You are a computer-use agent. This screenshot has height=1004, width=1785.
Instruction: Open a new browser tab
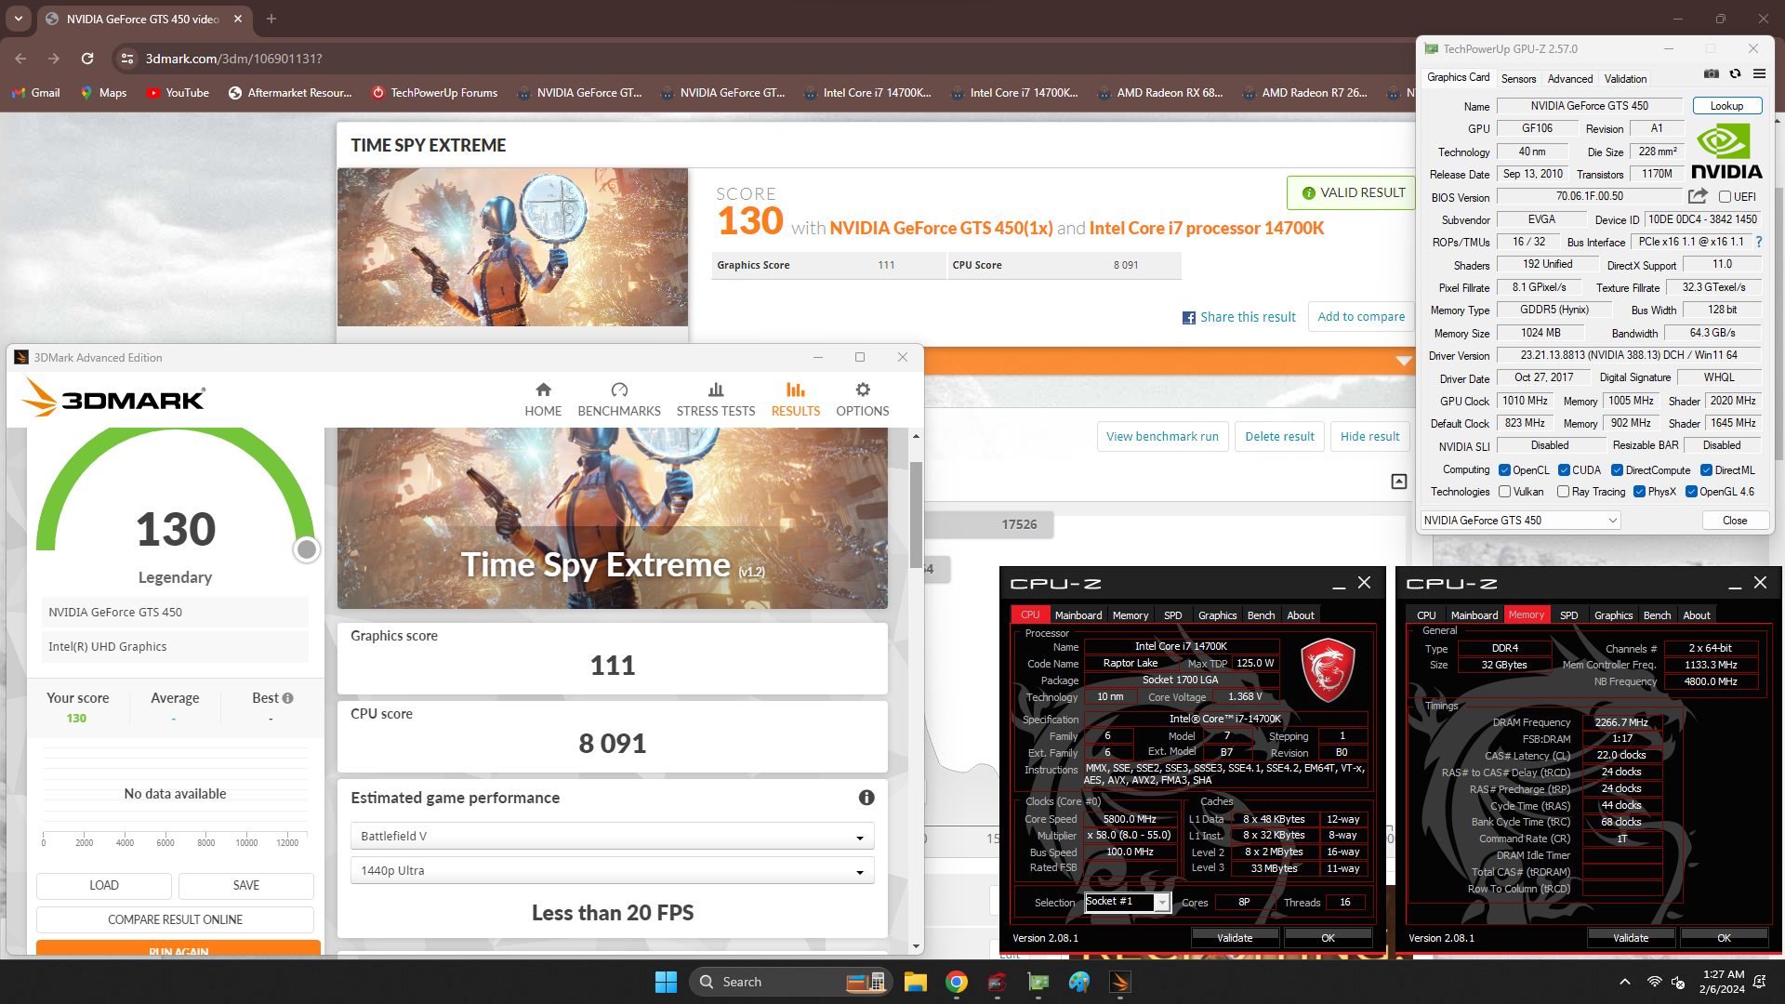271,19
